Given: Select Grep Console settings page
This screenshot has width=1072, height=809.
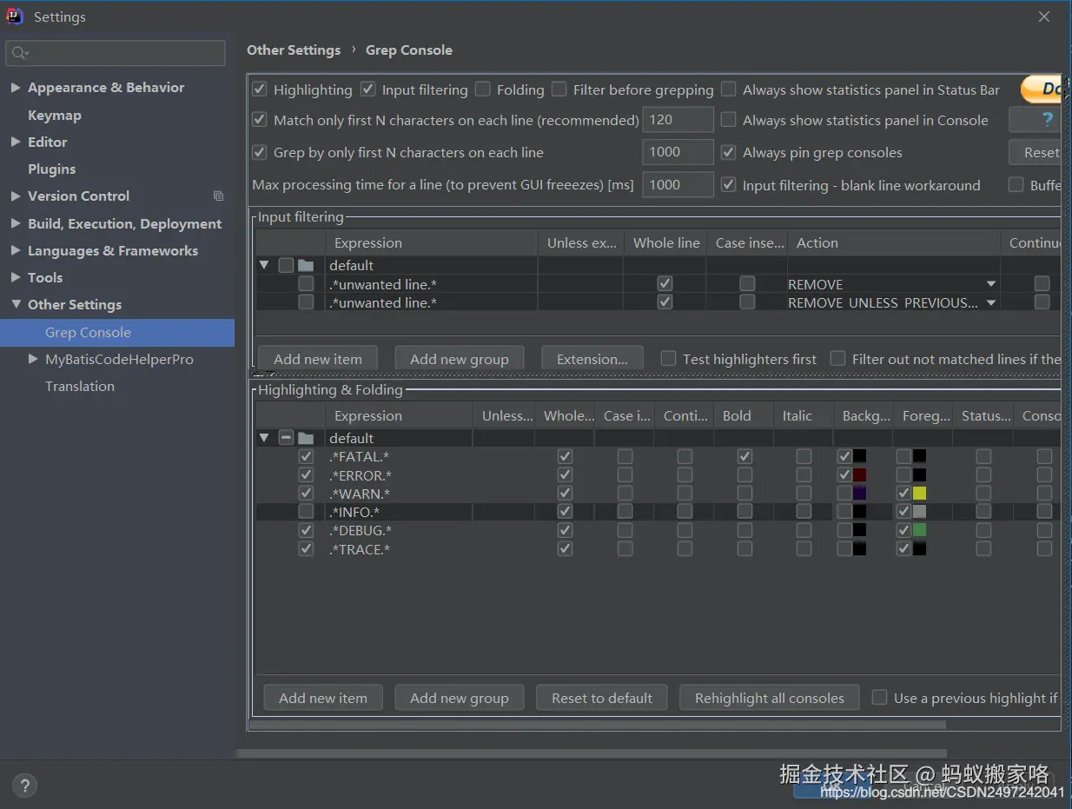Looking at the screenshot, I should point(117,333).
